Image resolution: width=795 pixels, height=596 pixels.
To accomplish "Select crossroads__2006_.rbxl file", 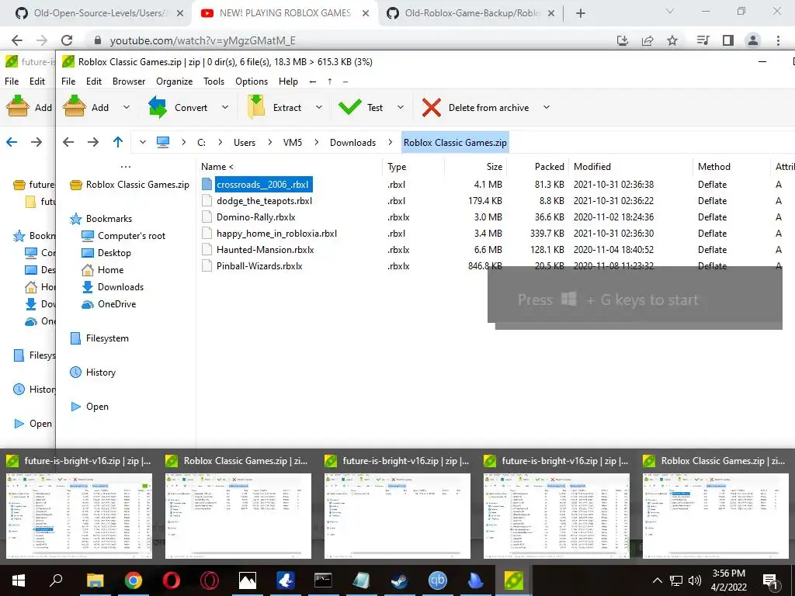I will 262,185.
